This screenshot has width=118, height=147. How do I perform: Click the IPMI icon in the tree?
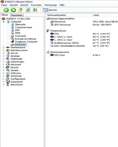click(x=12, y=33)
